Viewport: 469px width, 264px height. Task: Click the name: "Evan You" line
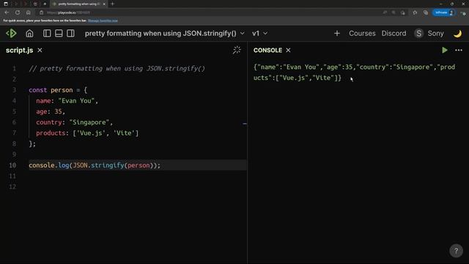[67, 100]
